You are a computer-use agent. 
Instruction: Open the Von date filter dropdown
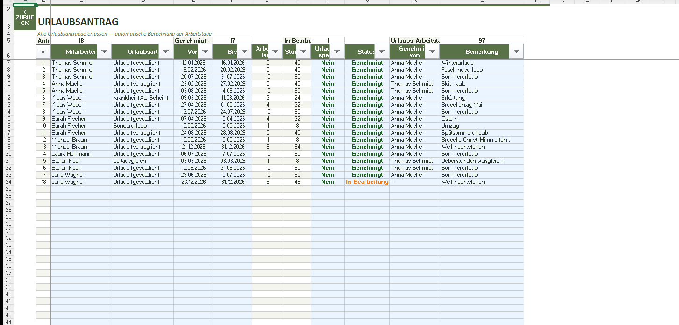[205, 52]
